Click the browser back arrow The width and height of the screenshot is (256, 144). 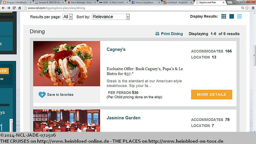[3, 8]
